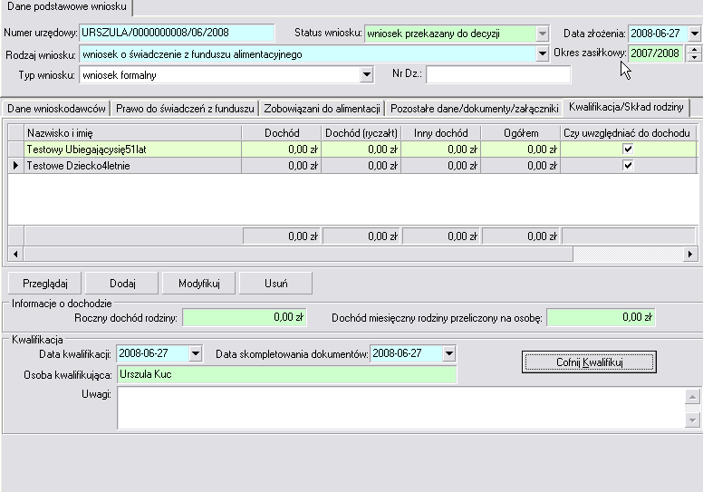Screen dimensions: 703x492
Task: Click the Czy uwzględniać do dochodu header
Action: [629, 133]
